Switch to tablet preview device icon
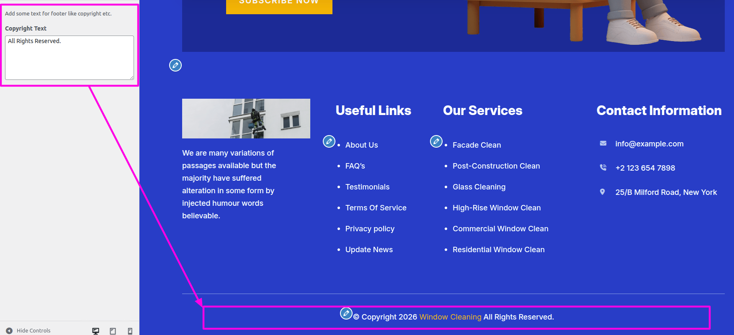The width and height of the screenshot is (734, 335). point(113,331)
